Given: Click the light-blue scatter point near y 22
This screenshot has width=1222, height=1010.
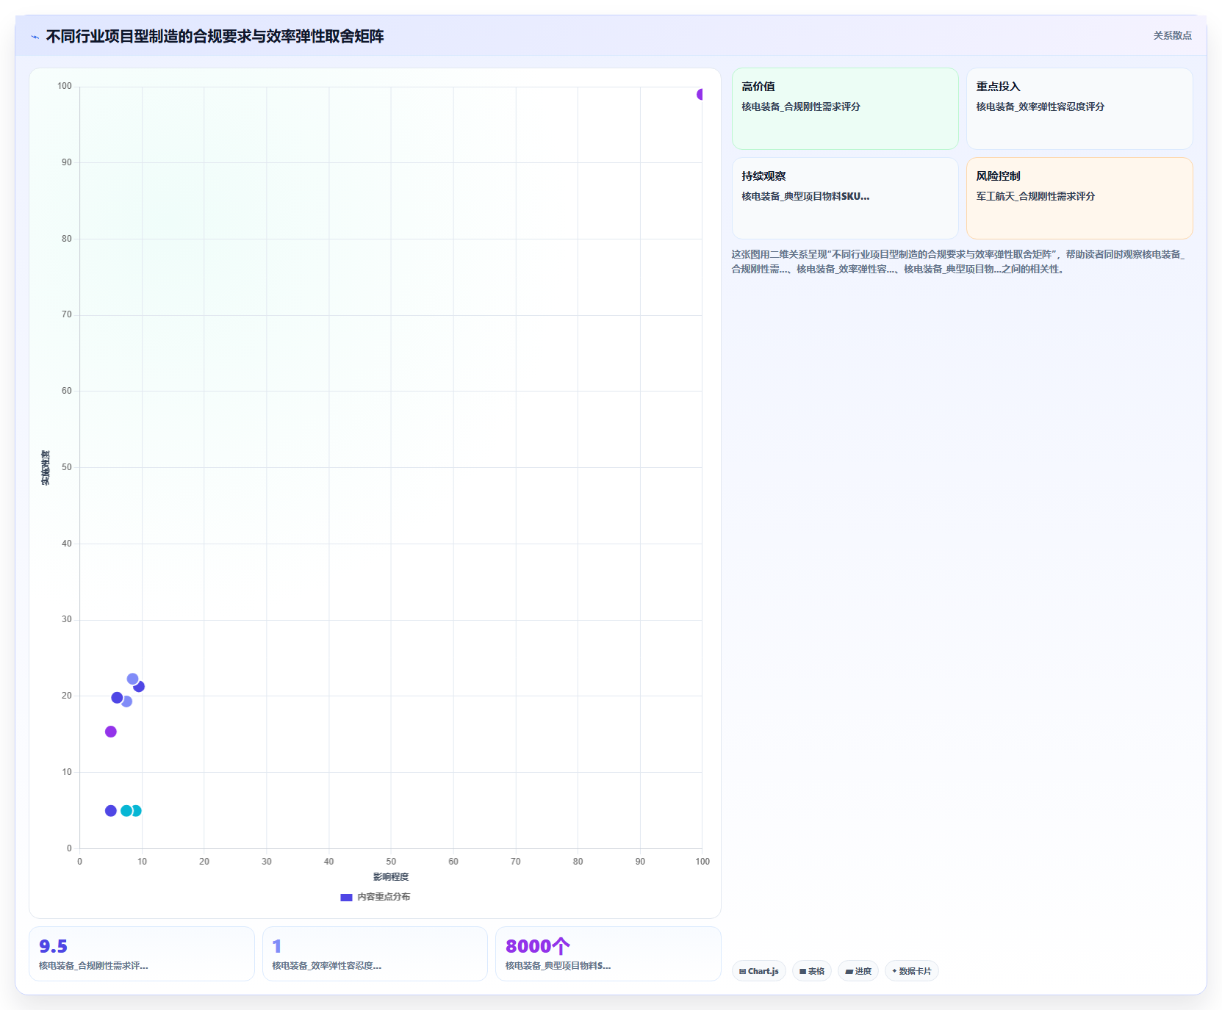Looking at the screenshot, I should coord(132,679).
